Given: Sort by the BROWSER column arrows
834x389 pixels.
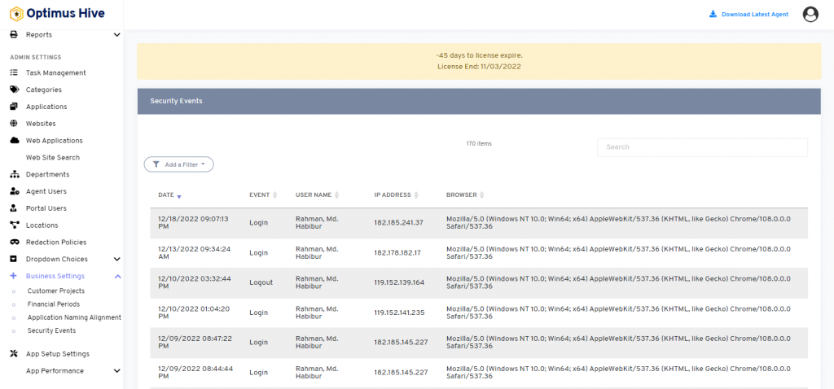Looking at the screenshot, I should (x=482, y=195).
